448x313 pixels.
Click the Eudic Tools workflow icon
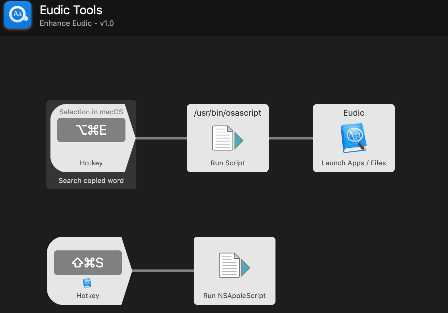[18, 15]
